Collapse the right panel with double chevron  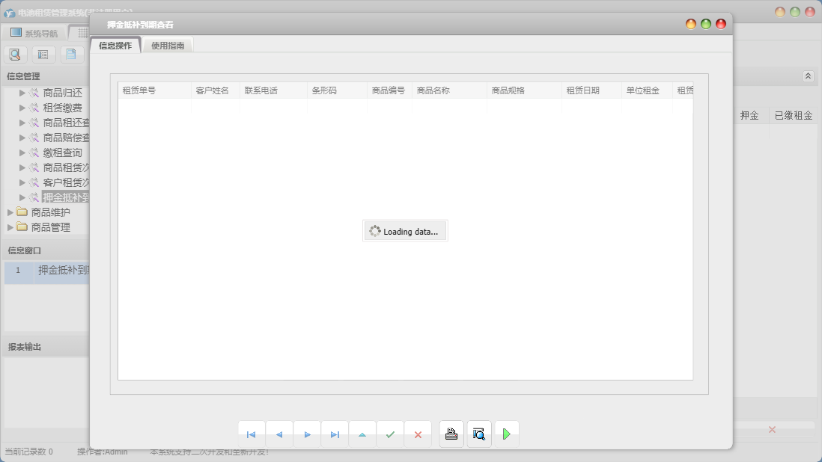click(x=808, y=76)
